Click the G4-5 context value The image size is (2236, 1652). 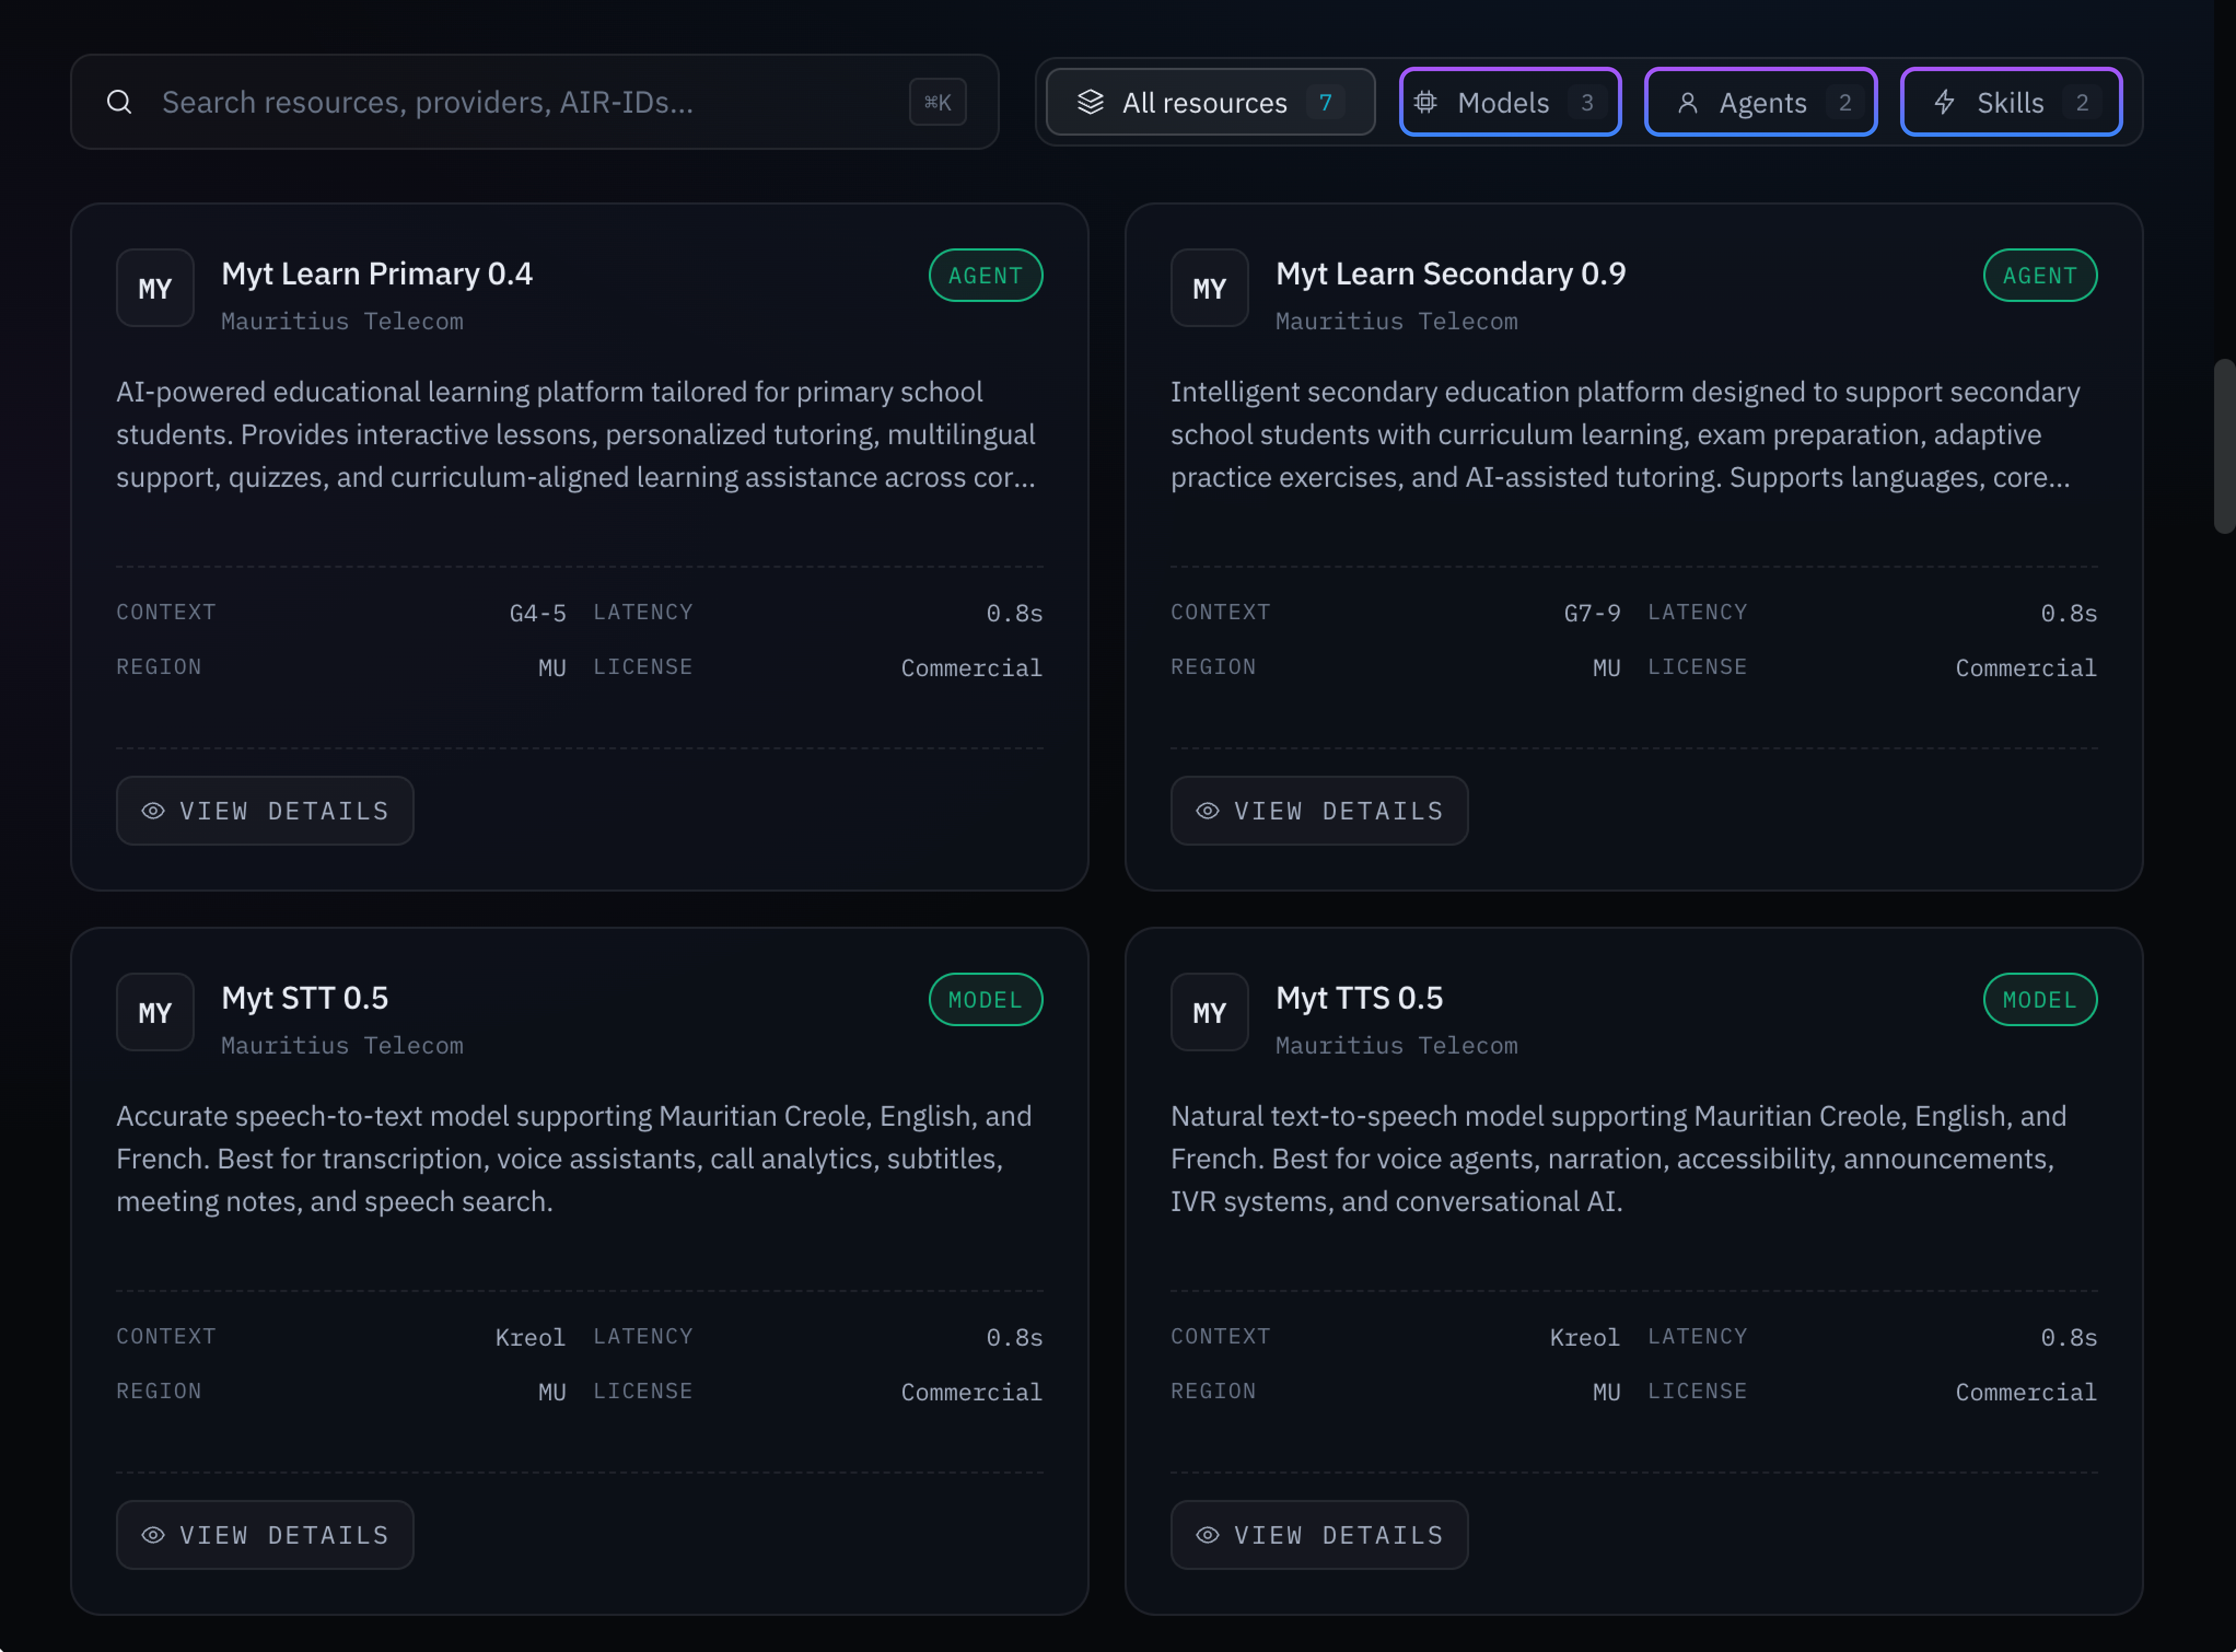(x=538, y=613)
